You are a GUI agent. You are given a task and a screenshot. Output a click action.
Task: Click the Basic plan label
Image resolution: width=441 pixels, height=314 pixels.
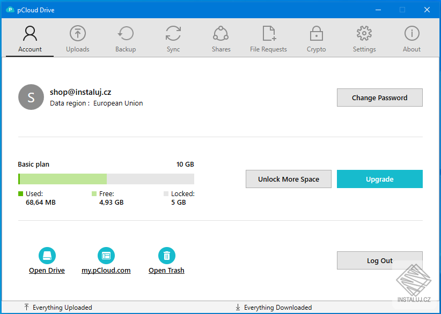coord(33,165)
